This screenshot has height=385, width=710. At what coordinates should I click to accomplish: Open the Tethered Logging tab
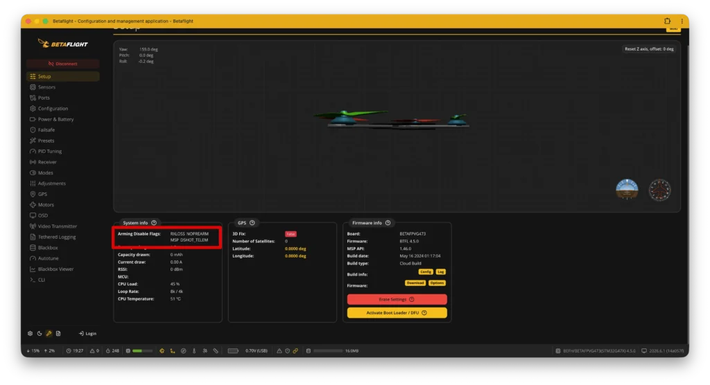[x=63, y=237]
